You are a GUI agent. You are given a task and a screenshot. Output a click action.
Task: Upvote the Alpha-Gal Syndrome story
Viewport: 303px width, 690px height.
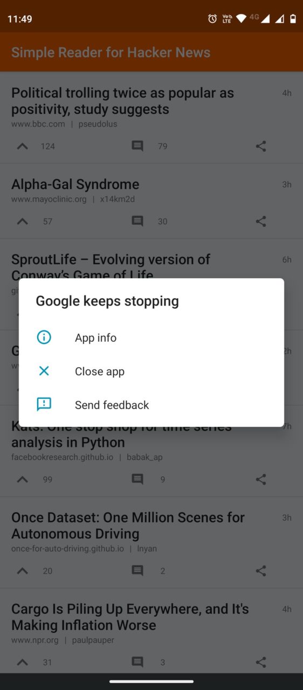point(22,221)
